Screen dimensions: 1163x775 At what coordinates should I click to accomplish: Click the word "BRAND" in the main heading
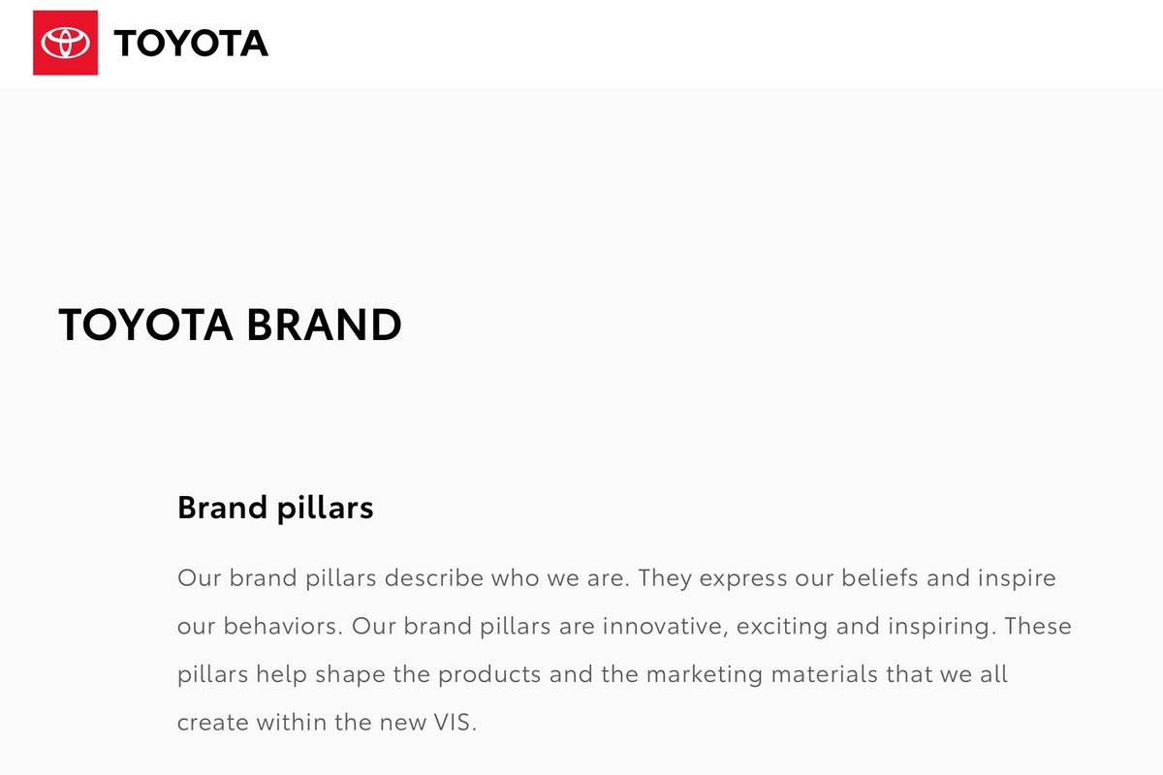coord(323,325)
